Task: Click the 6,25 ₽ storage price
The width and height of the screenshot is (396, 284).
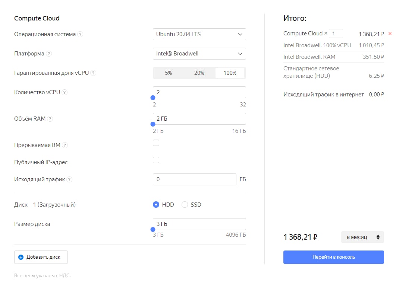Action: coord(376,76)
